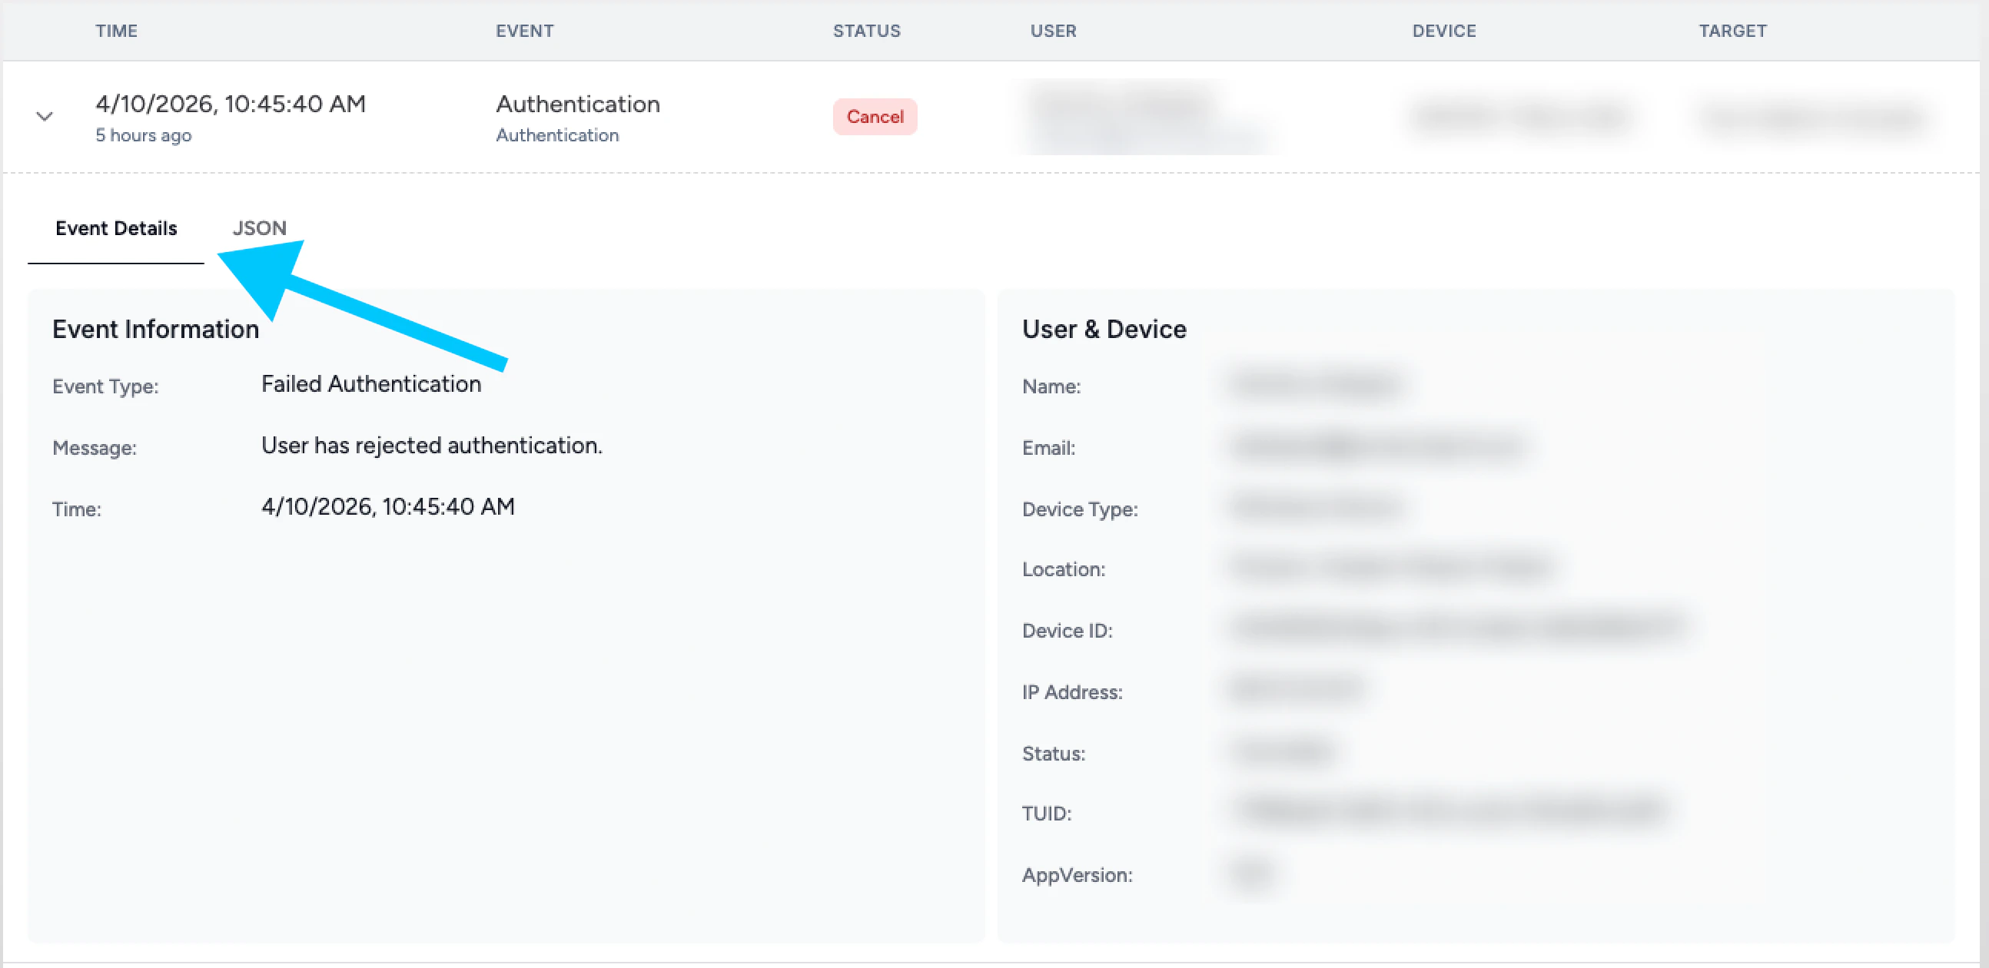The image size is (1989, 968).
Task: Select the Event Details tab
Action: tap(116, 228)
